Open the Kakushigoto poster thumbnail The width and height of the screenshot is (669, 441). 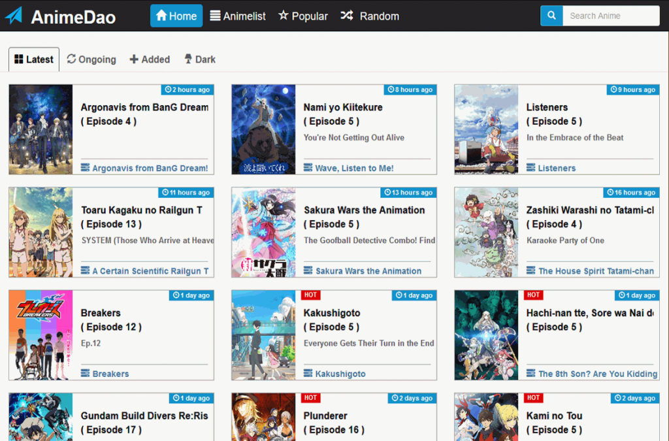pyautogui.click(x=264, y=335)
